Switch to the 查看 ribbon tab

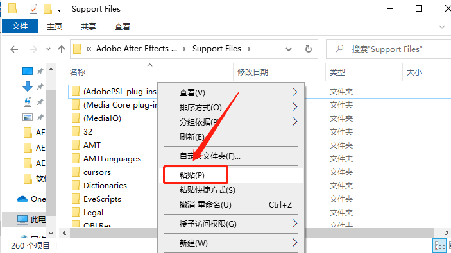click(123, 27)
